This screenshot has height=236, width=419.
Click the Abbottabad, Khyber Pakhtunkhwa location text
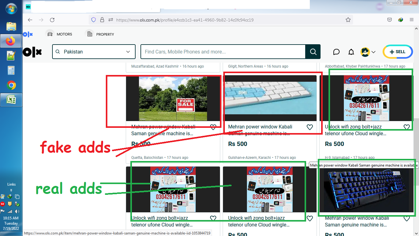[352, 66]
